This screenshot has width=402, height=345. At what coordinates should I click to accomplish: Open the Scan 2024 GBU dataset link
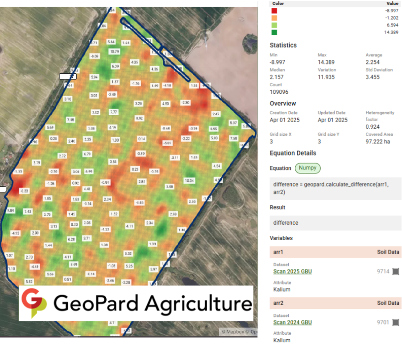pos(292,322)
